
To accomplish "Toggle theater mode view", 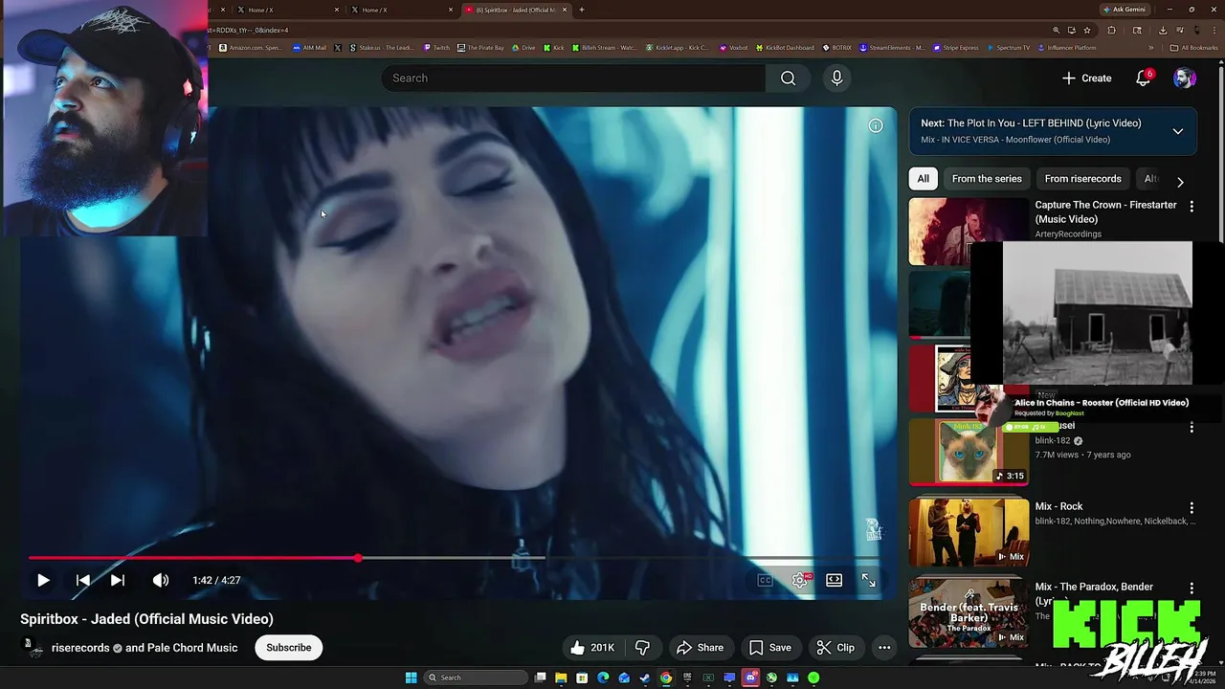I will pyautogui.click(x=835, y=580).
